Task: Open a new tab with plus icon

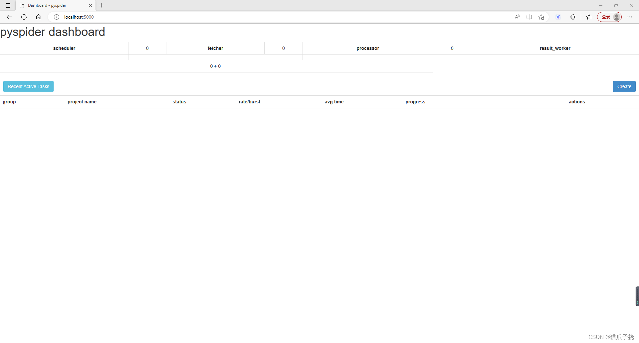Action: tap(102, 5)
